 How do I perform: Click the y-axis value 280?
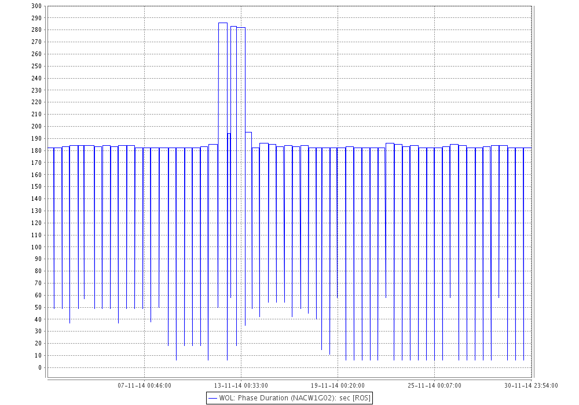[x=36, y=30]
